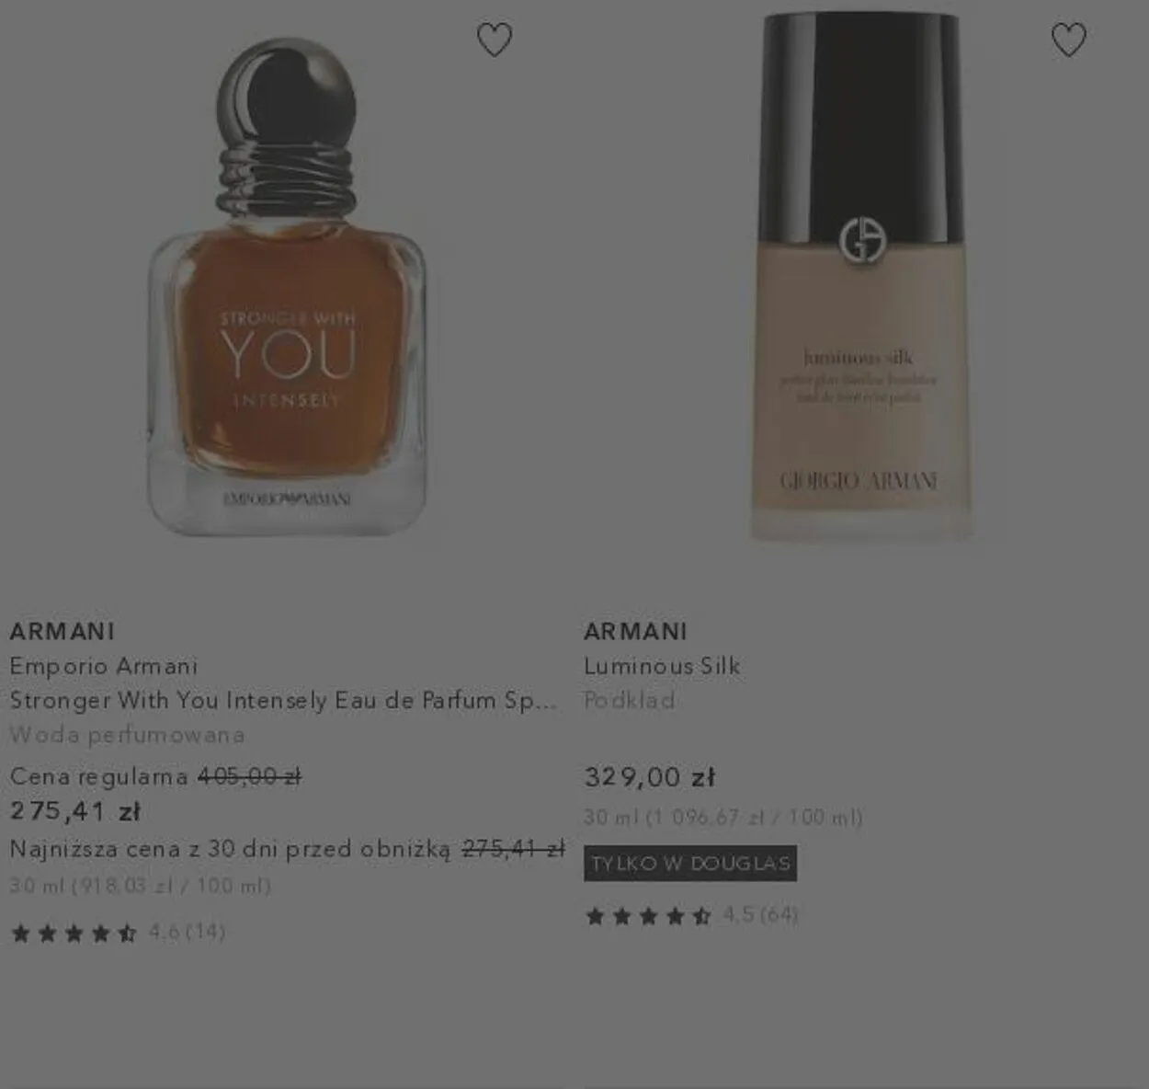1149x1089 pixels.
Task: Add Stronger With You perfume to wishlist
Action: (x=495, y=40)
